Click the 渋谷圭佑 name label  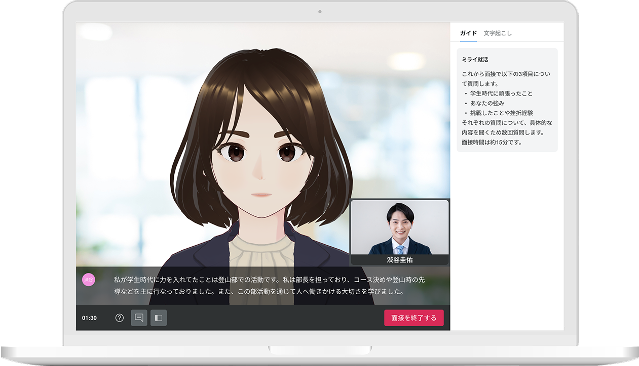pos(399,260)
